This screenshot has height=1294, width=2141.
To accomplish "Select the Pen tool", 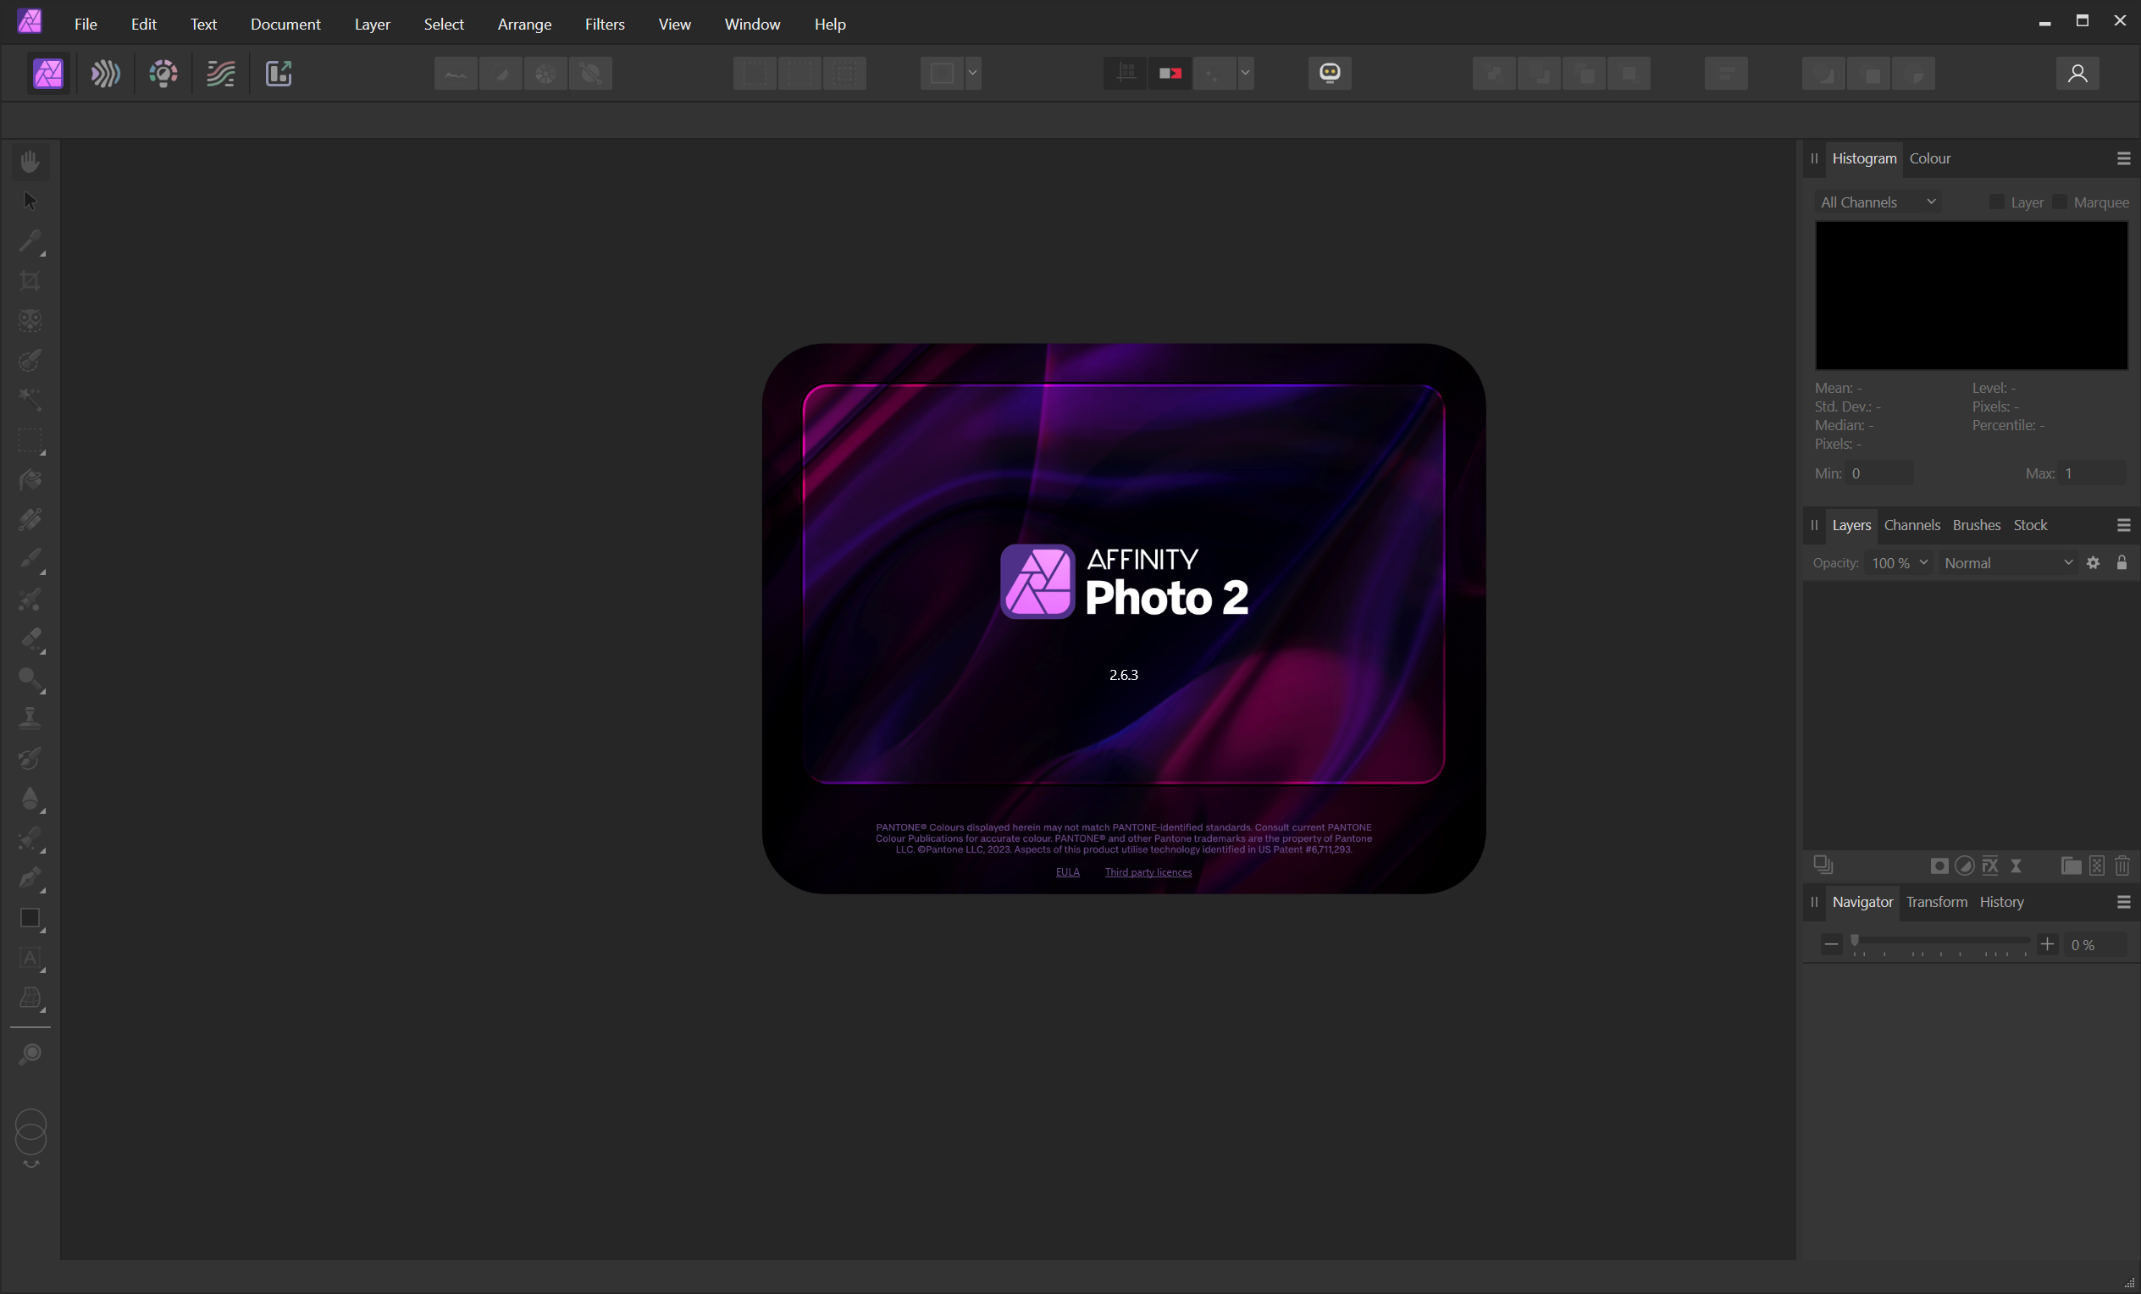I will [30, 877].
